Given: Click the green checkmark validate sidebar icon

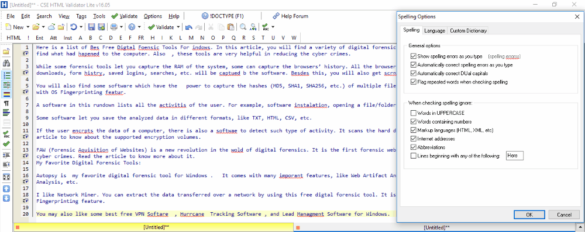Looking at the screenshot, I should tap(6, 144).
